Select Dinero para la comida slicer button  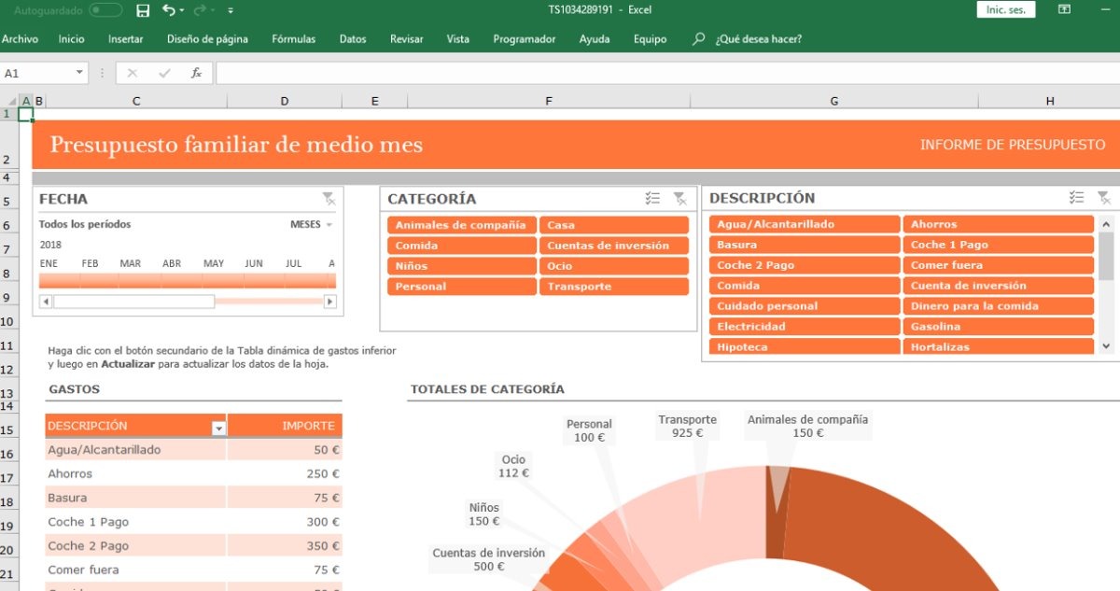(x=998, y=306)
